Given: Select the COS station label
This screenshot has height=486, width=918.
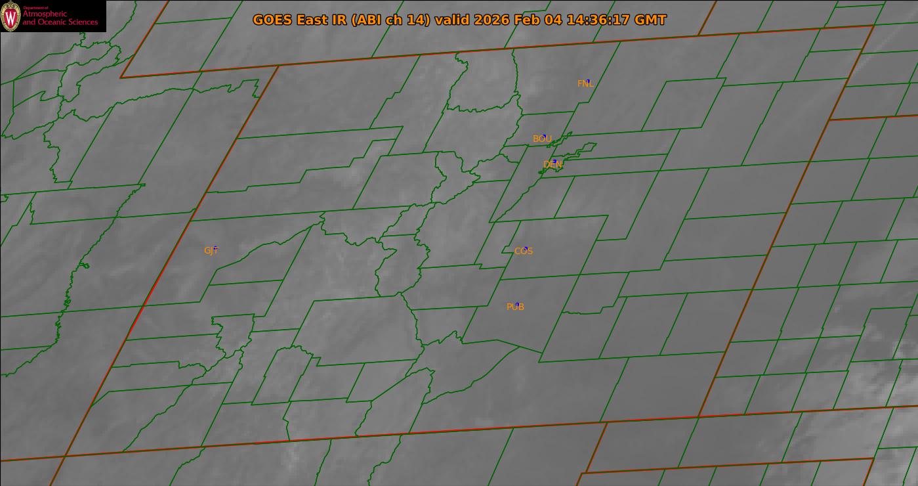Looking at the screenshot, I should click(524, 251).
